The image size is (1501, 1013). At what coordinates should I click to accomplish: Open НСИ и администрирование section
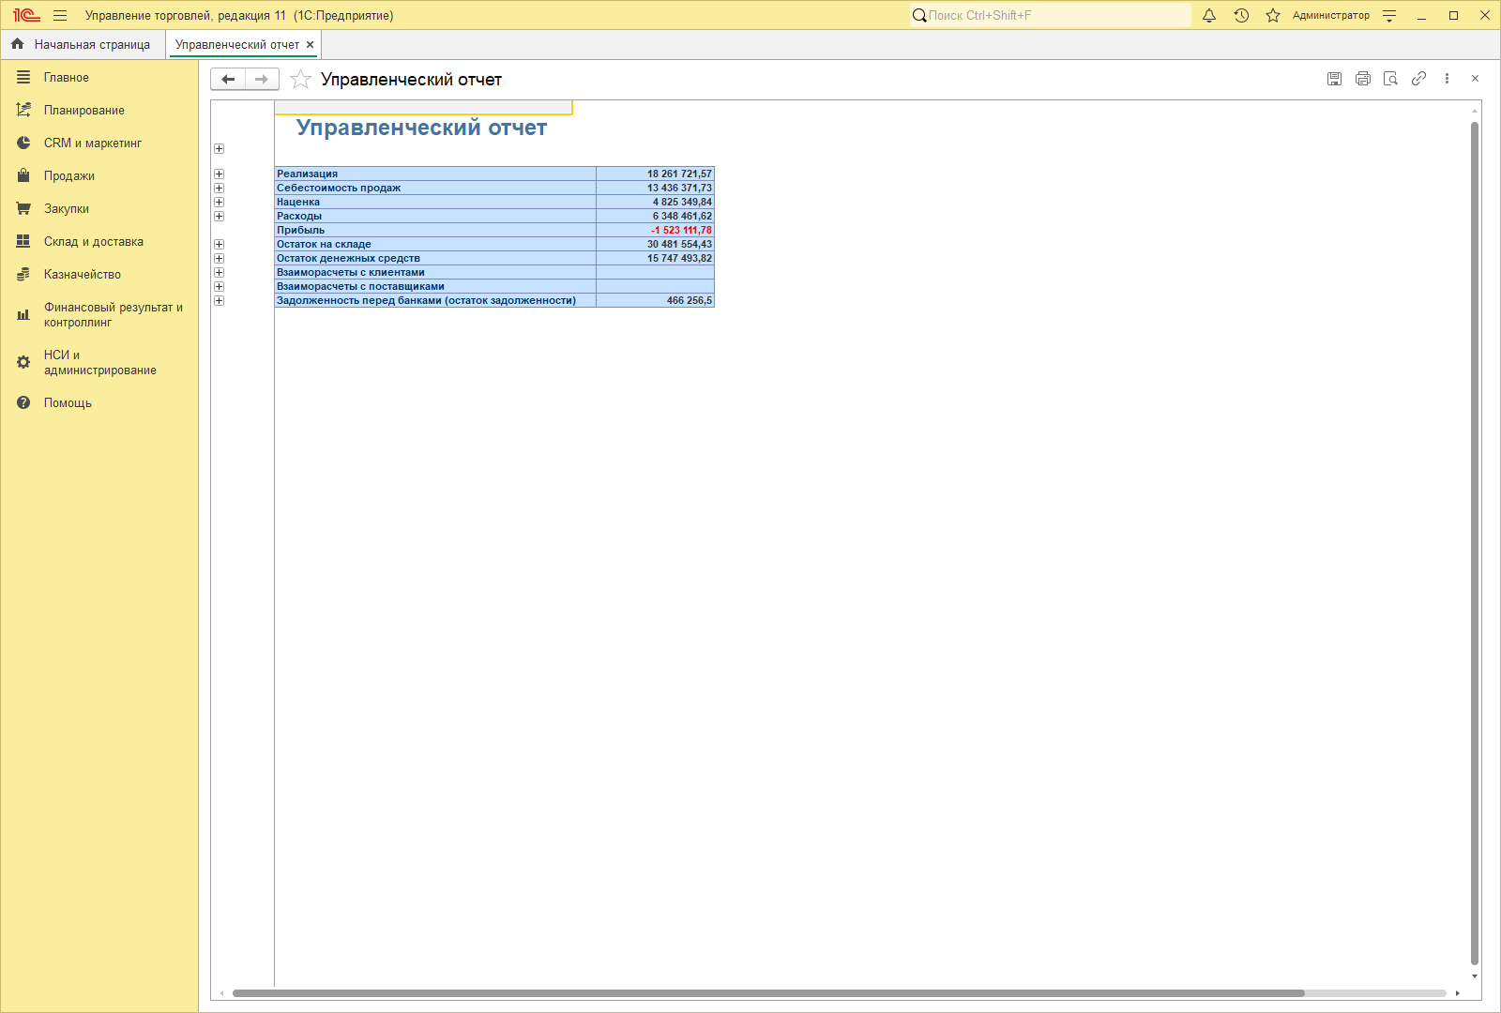pyautogui.click(x=99, y=363)
